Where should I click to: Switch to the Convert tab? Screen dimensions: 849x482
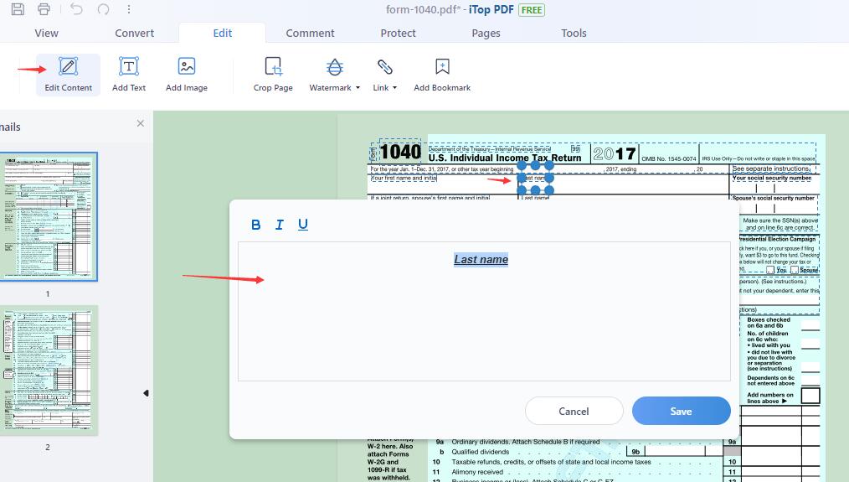click(x=135, y=34)
